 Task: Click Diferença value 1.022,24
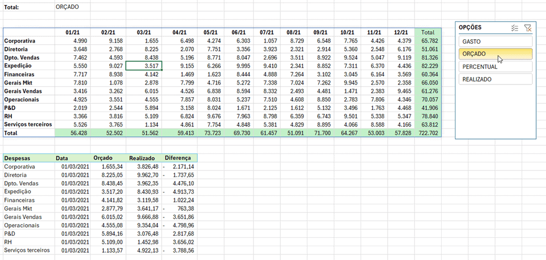[x=179, y=200]
